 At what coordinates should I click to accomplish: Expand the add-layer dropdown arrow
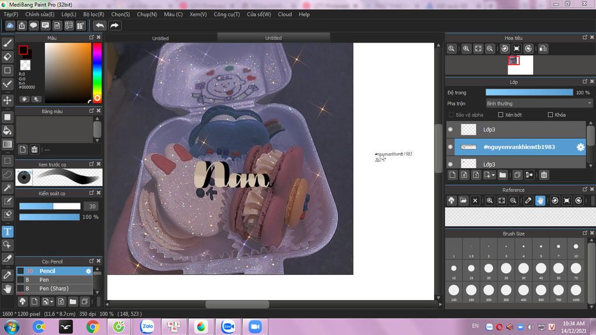pyautogui.click(x=493, y=175)
